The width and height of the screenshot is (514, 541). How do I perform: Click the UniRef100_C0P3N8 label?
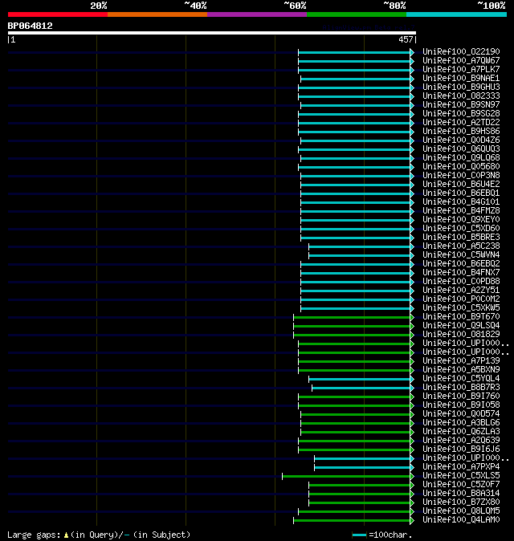pos(461,176)
